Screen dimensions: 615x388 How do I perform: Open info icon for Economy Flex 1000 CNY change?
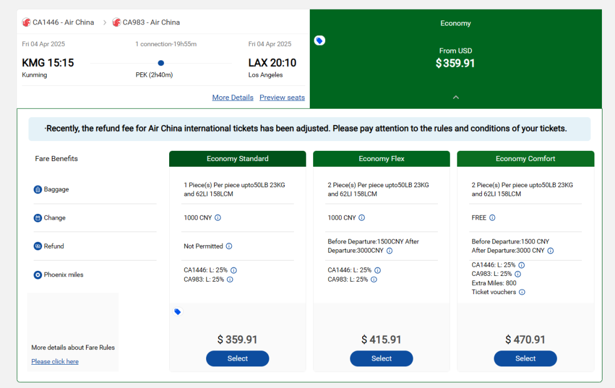click(x=362, y=217)
